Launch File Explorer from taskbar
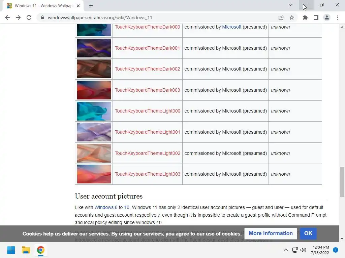This screenshot has height=258, width=345. 26,250
